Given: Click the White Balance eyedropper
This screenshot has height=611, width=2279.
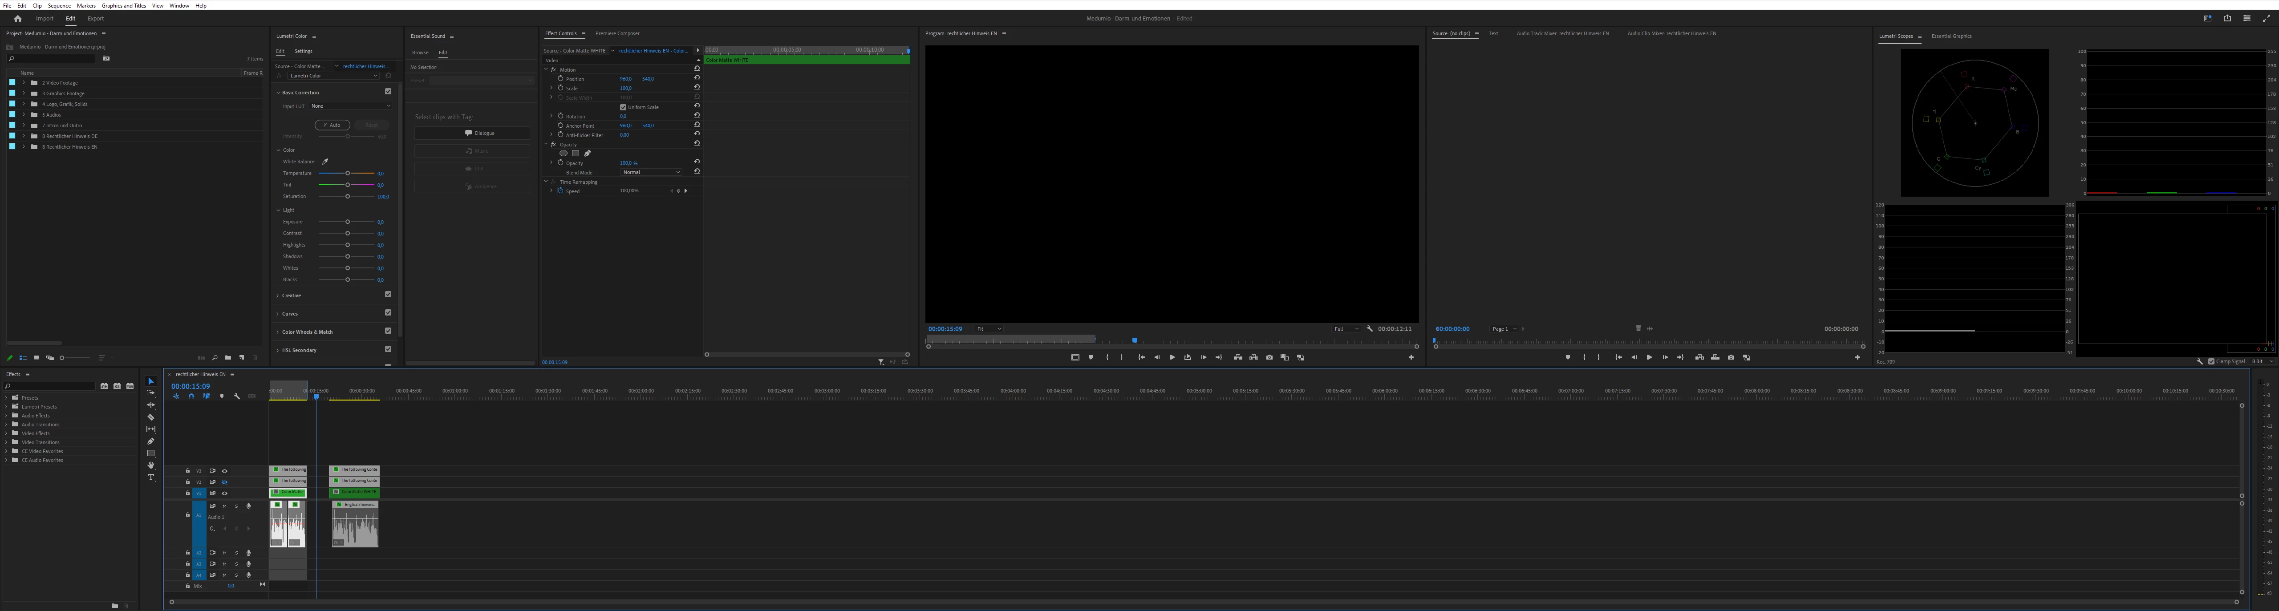Looking at the screenshot, I should point(324,162).
